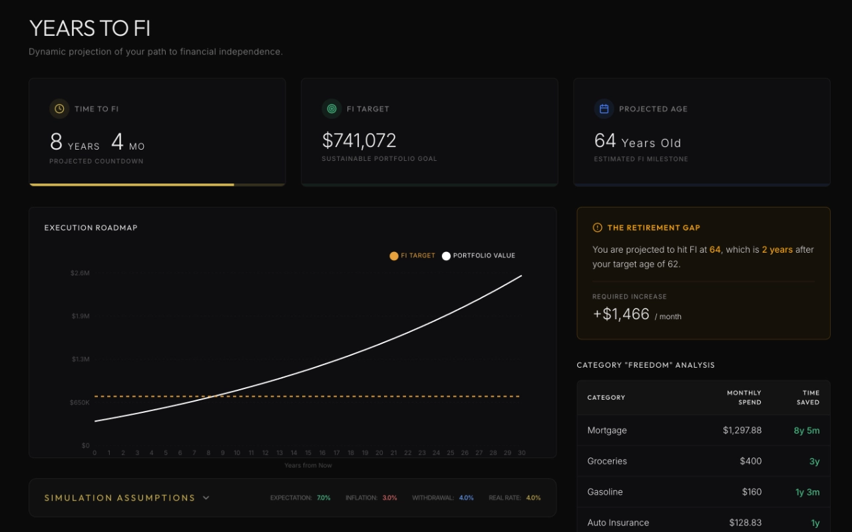Image resolution: width=852 pixels, height=532 pixels.
Task: Select the Mortgage row in the Freedom table
Action: pos(703,430)
